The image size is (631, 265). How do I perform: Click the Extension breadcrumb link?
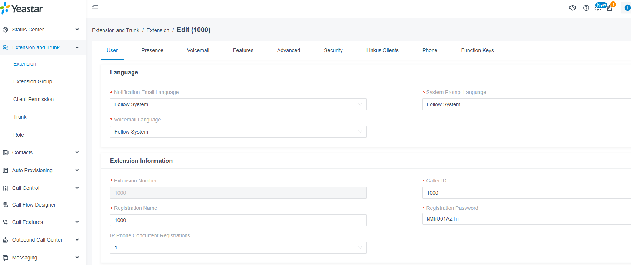pyautogui.click(x=158, y=30)
